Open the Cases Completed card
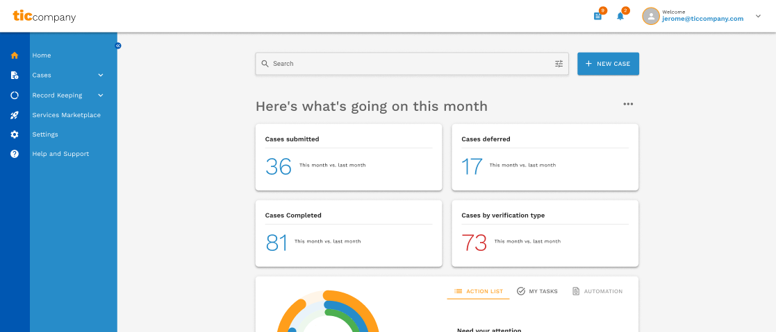 click(x=349, y=233)
